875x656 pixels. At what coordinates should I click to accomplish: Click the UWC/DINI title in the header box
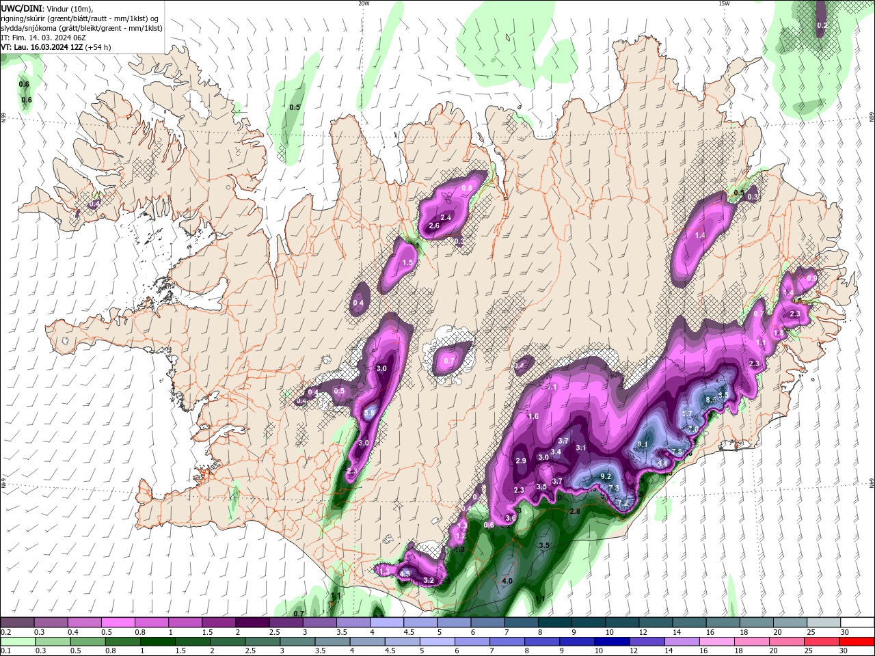point(21,8)
